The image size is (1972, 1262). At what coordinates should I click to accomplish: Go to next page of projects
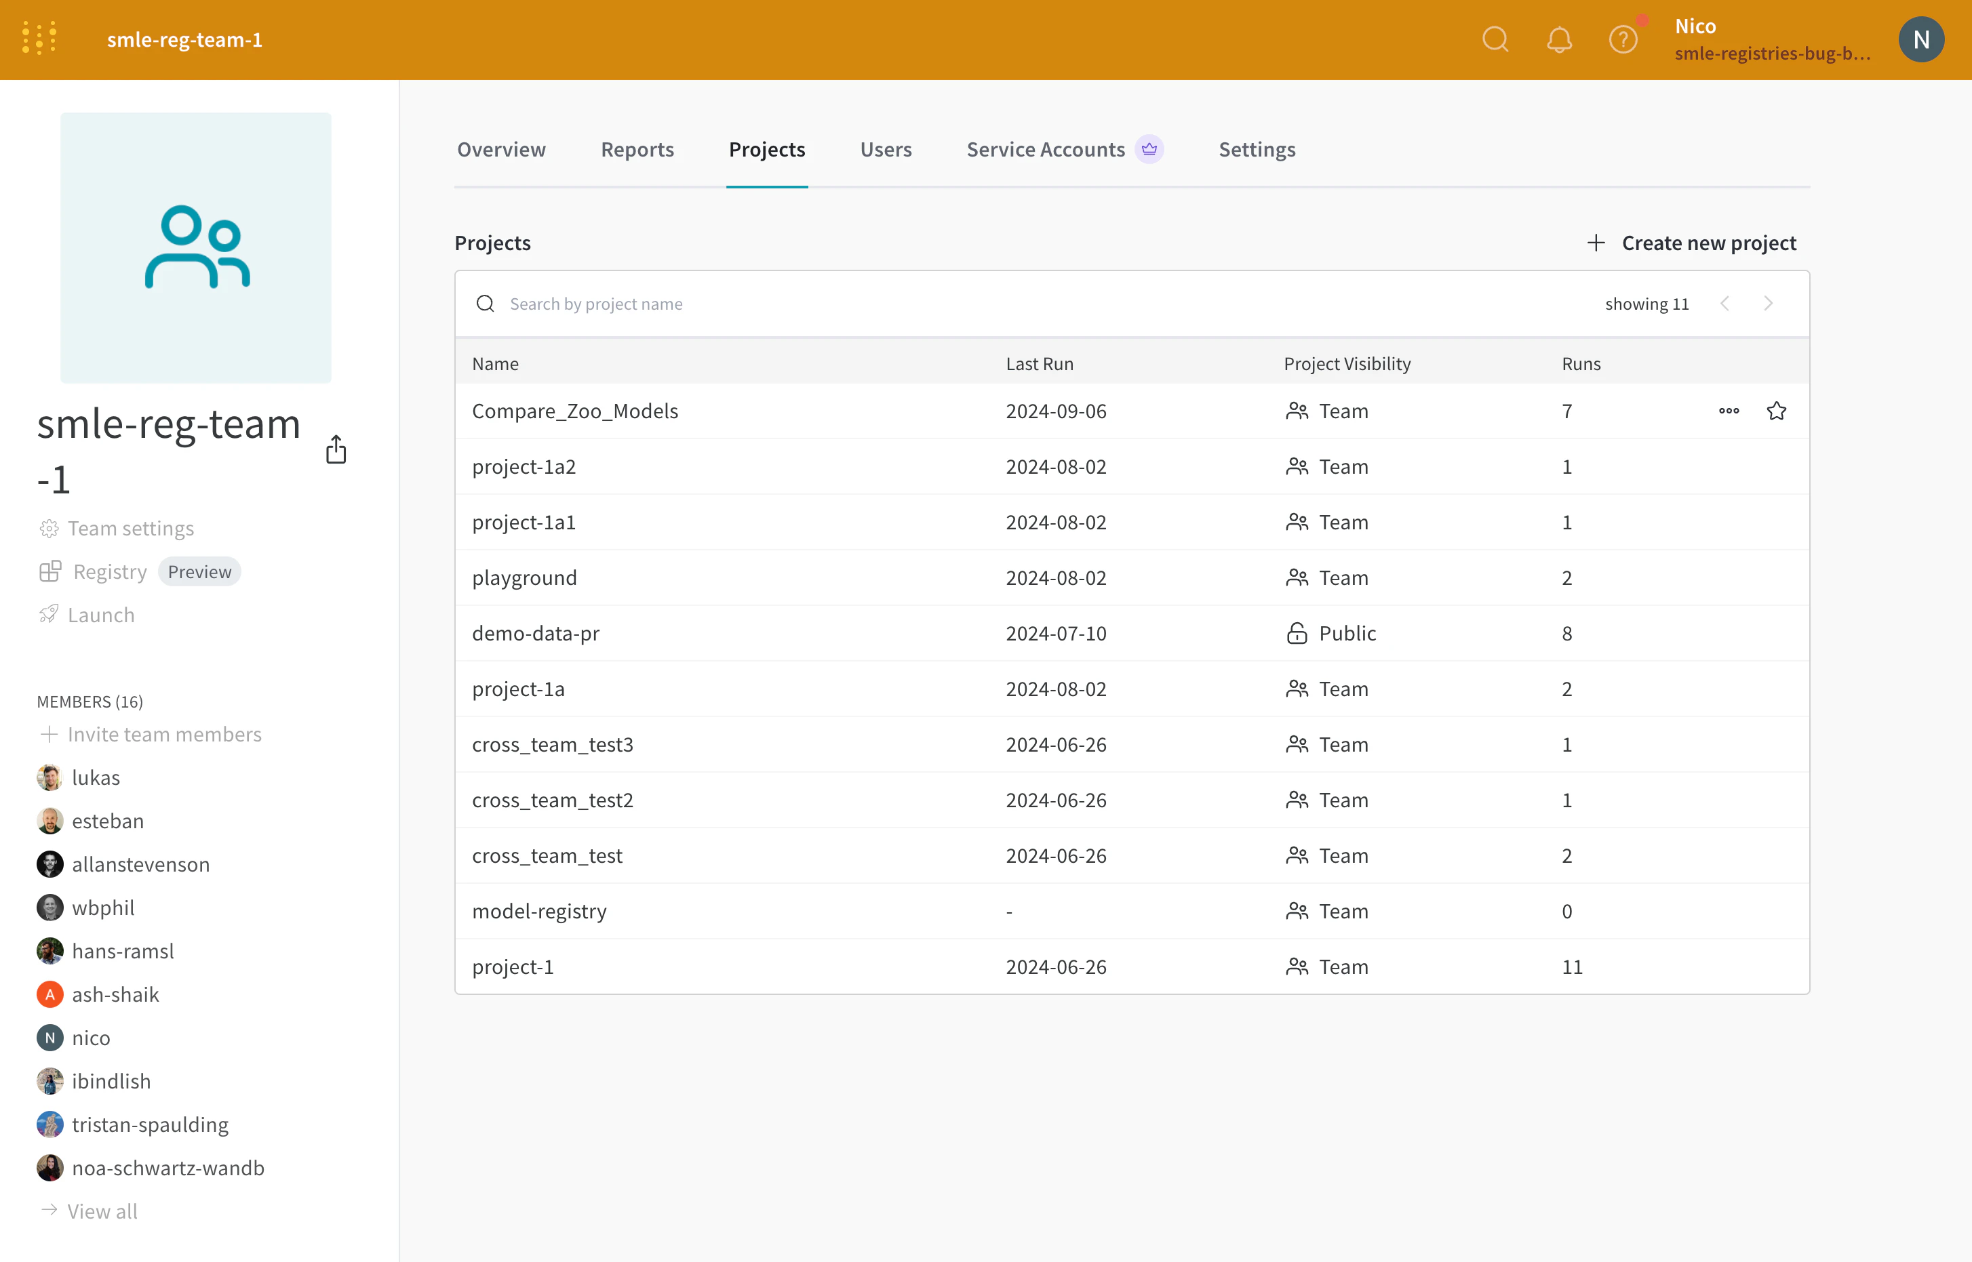tap(1768, 303)
